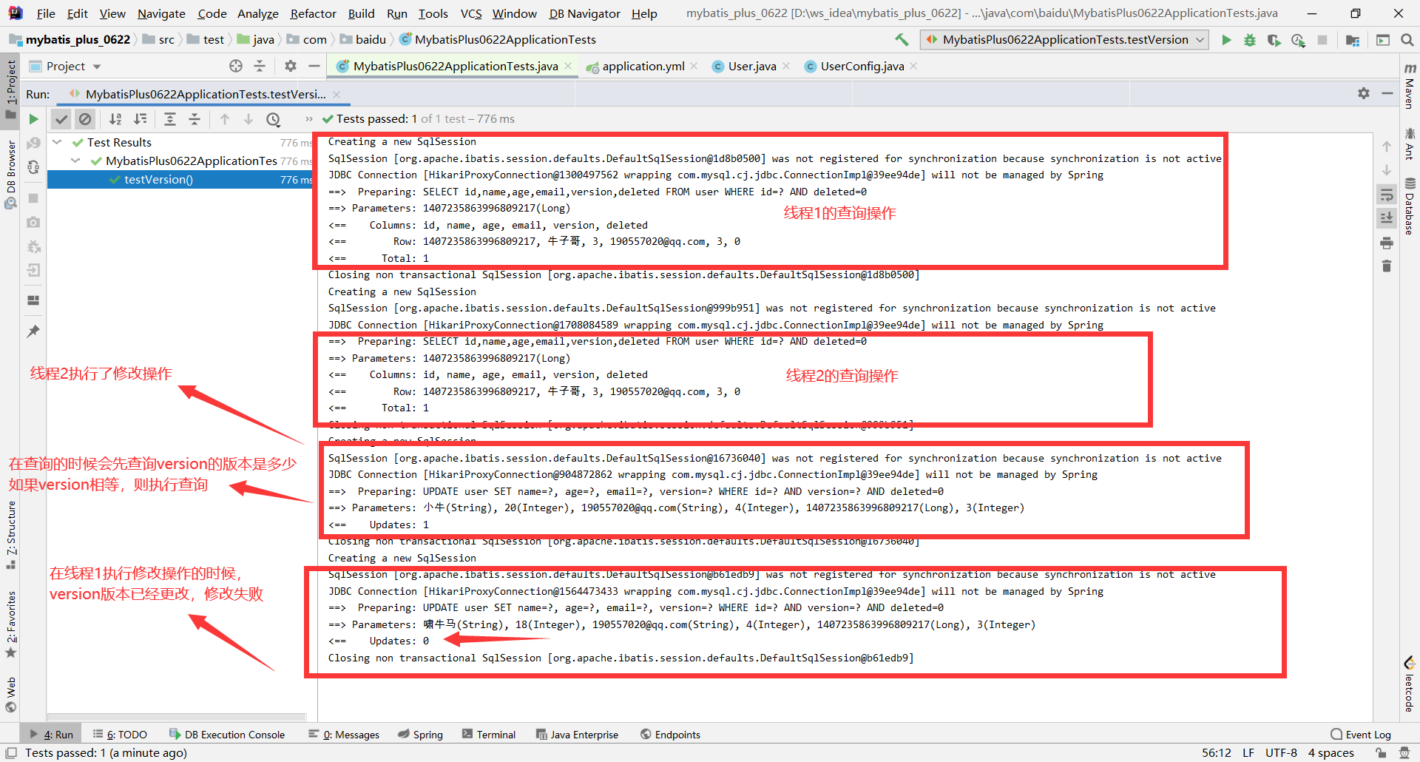This screenshot has width=1420, height=762.
Task: Collapse Test Results tree node
Action: click(x=57, y=142)
